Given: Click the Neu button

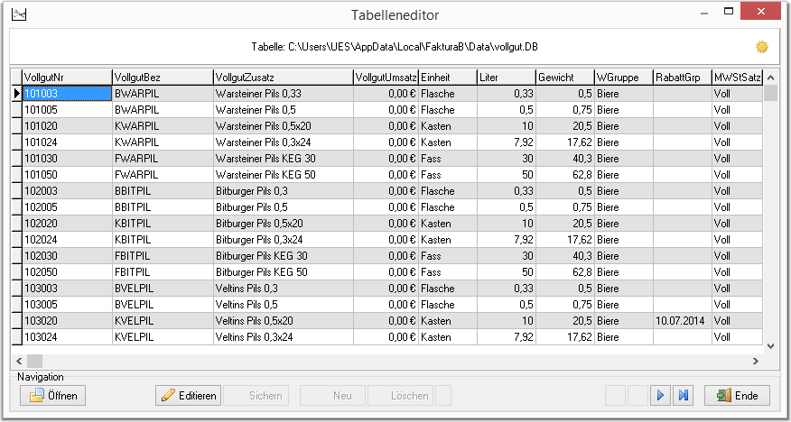Looking at the screenshot, I should 333,395.
